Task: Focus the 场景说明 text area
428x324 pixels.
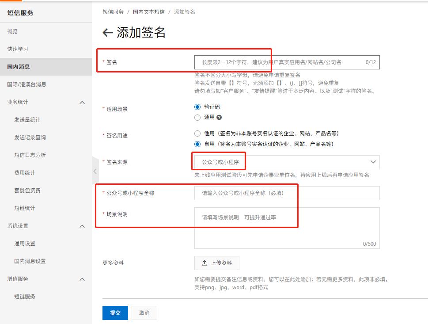Action: pyautogui.click(x=287, y=228)
